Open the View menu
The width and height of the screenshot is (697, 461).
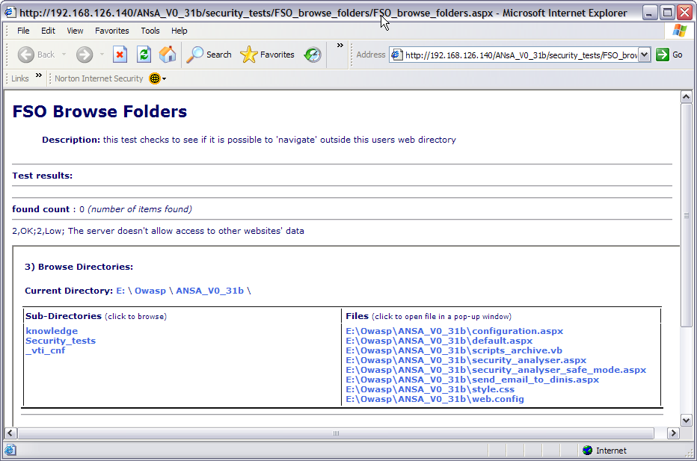[75, 31]
